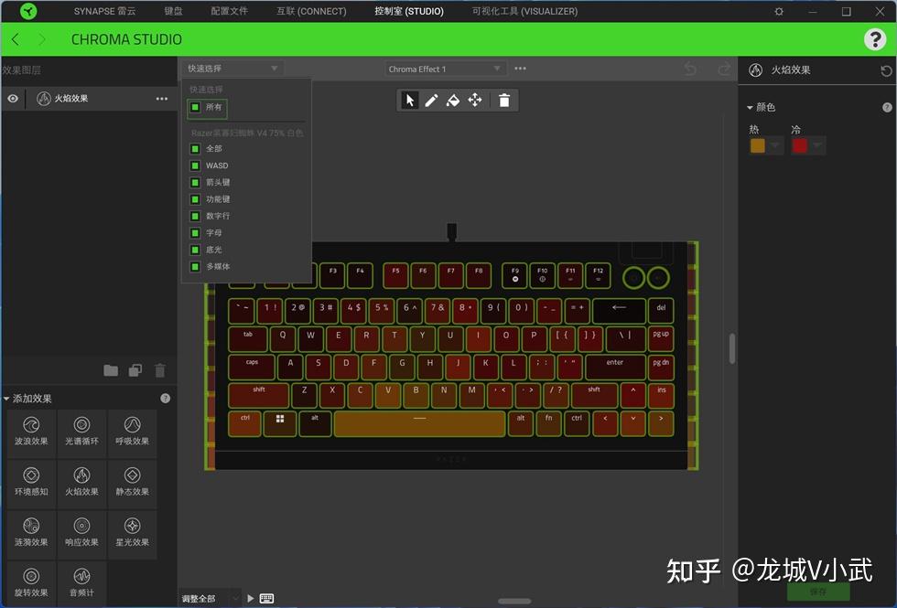Select the arrow selection tool
Viewport: 897px width, 608px height.
tap(410, 101)
